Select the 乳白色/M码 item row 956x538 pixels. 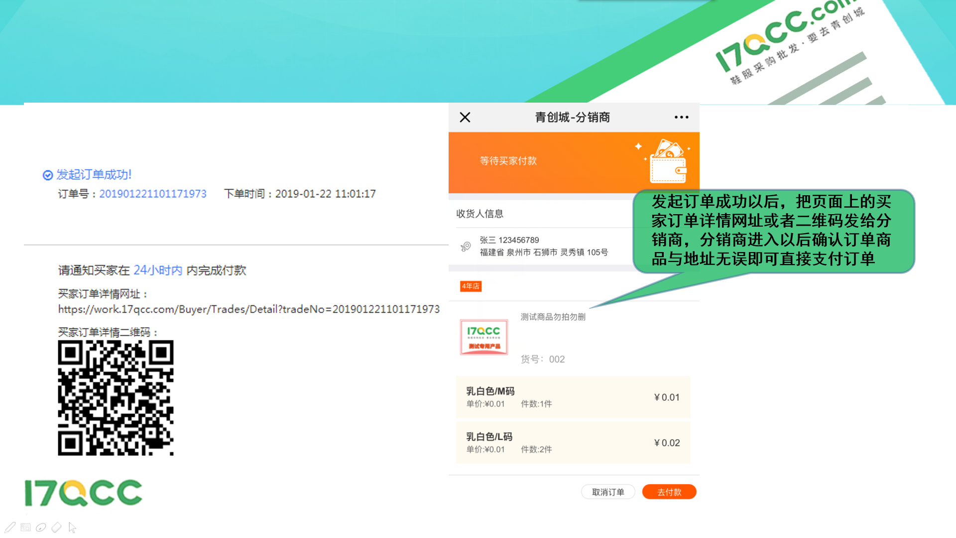573,397
